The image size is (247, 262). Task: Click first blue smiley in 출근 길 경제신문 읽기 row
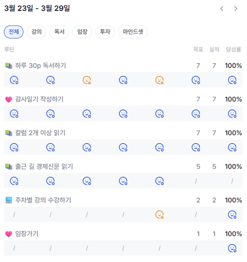coord(14,181)
